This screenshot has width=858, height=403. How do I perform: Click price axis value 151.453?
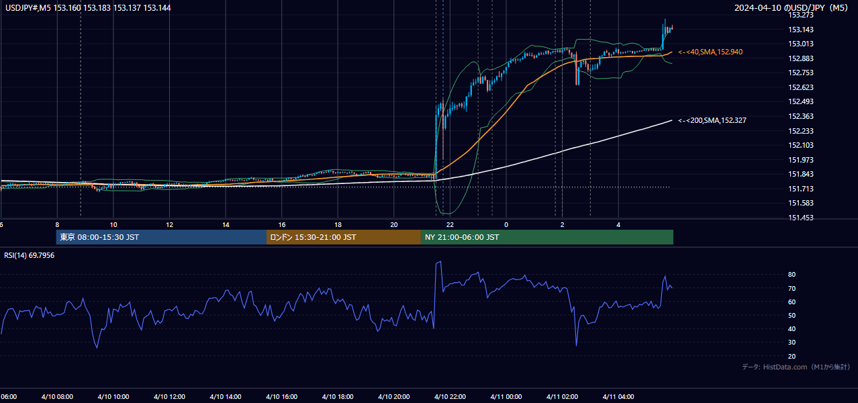[x=800, y=218]
